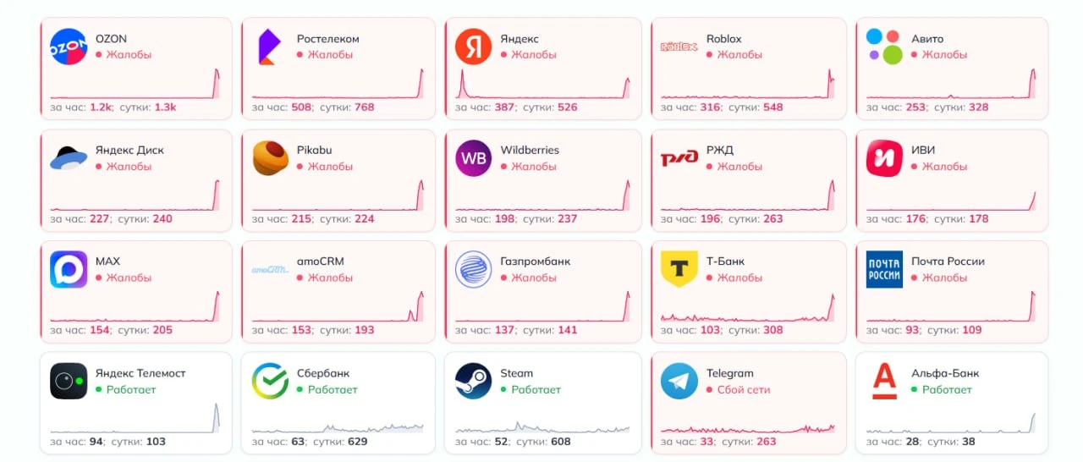This screenshot has height=462, width=1083.
Task: Open the Telegram paper plane icon
Action: click(679, 382)
